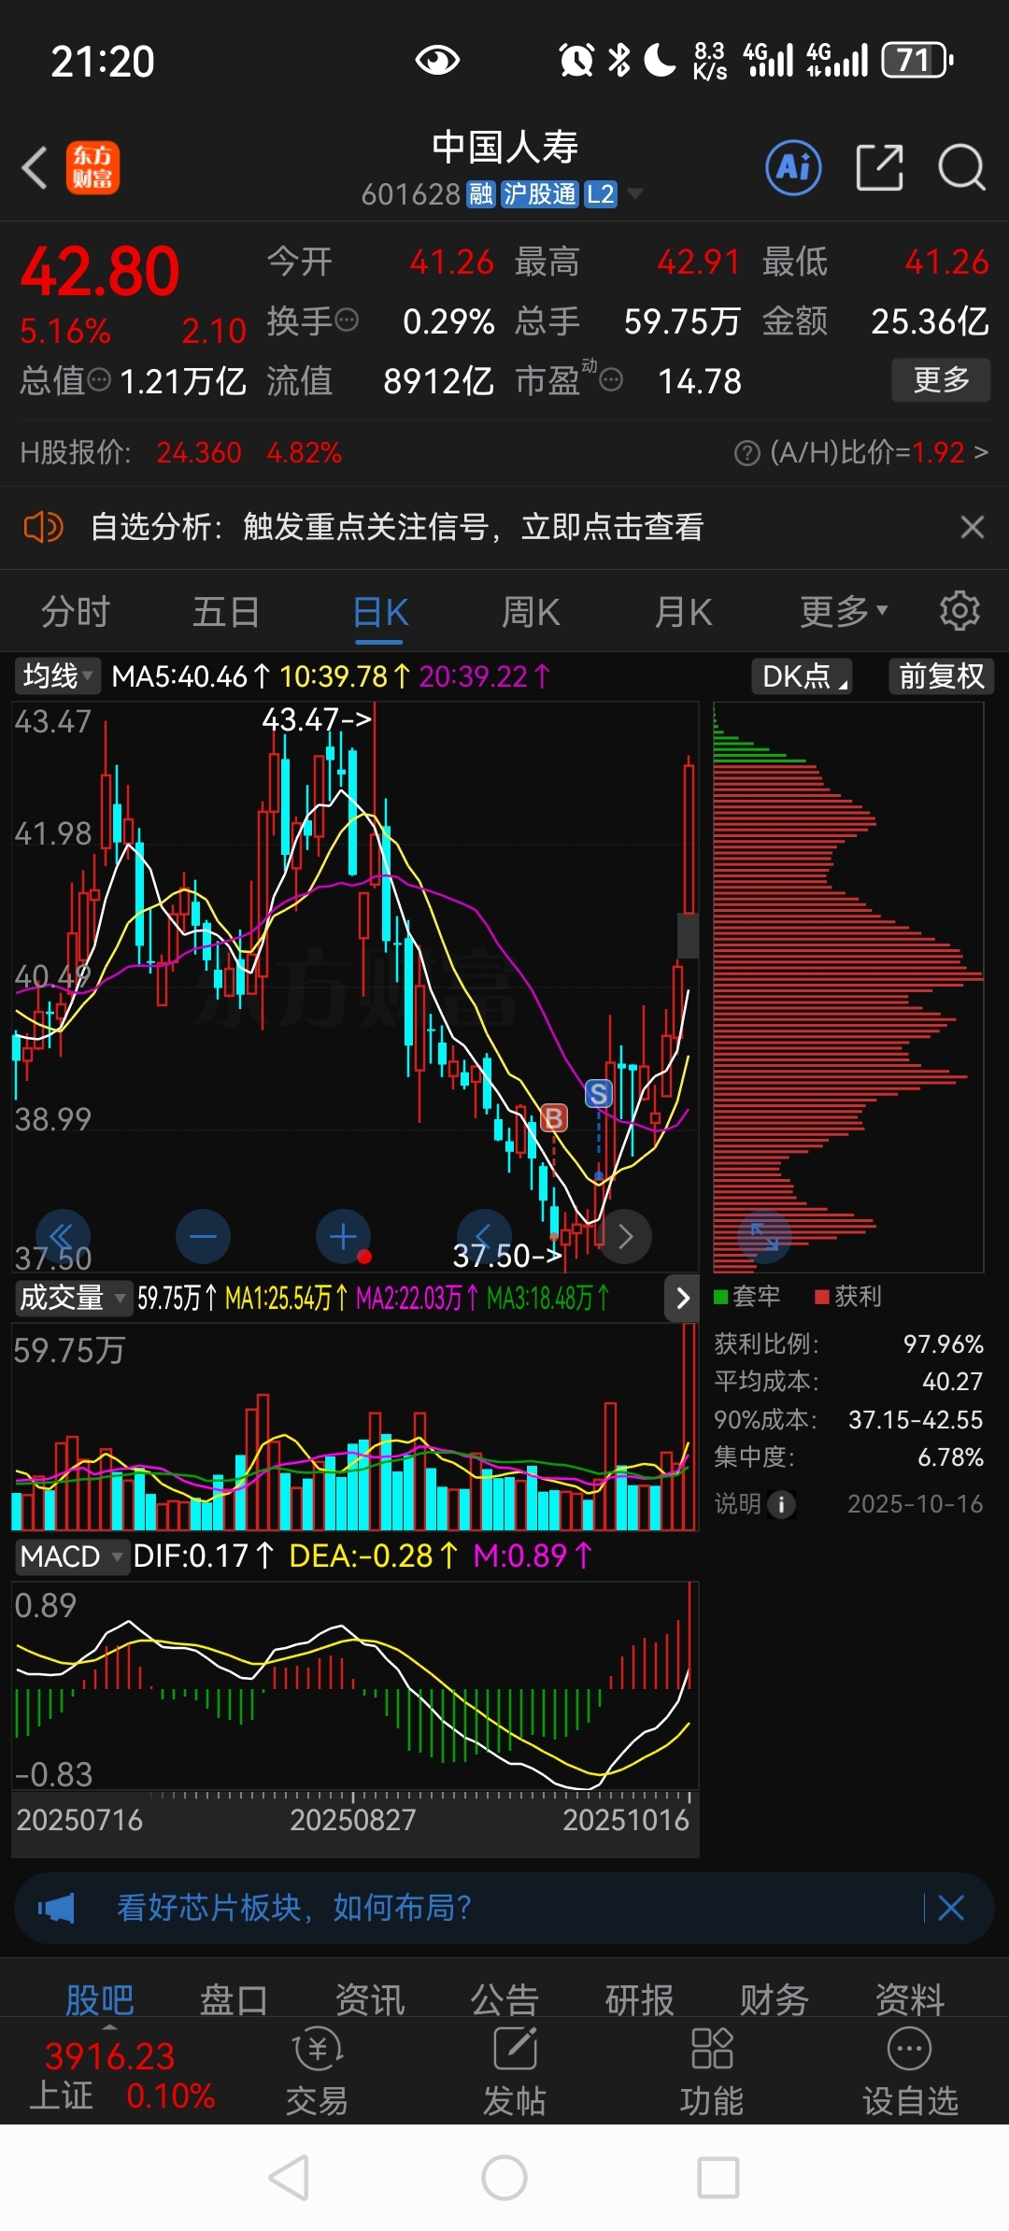The height and width of the screenshot is (2231, 1009).
Task: Open the 盘口 tab
Action: (234, 2000)
